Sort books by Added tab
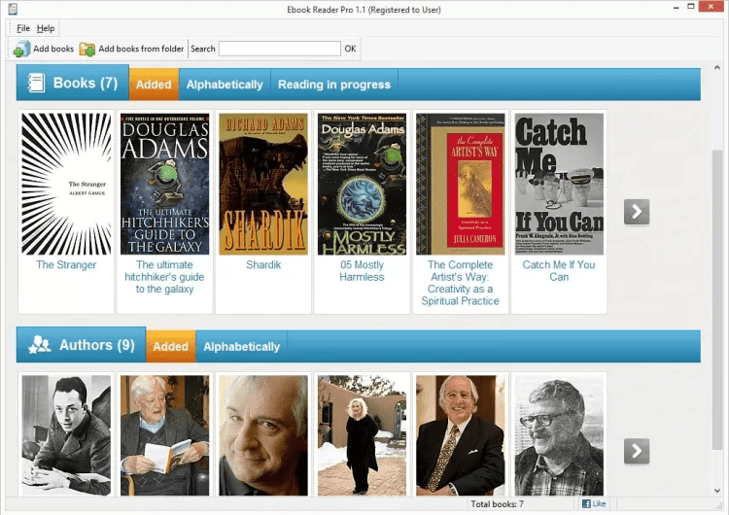This screenshot has width=729, height=515. pyautogui.click(x=154, y=85)
